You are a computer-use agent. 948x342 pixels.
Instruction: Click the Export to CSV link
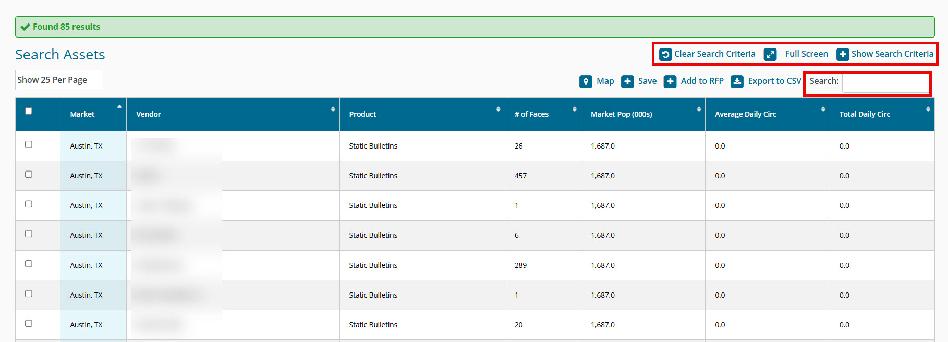pos(774,81)
